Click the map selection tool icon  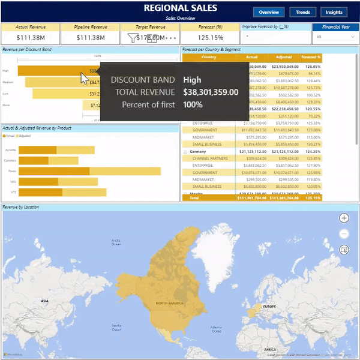point(344,250)
